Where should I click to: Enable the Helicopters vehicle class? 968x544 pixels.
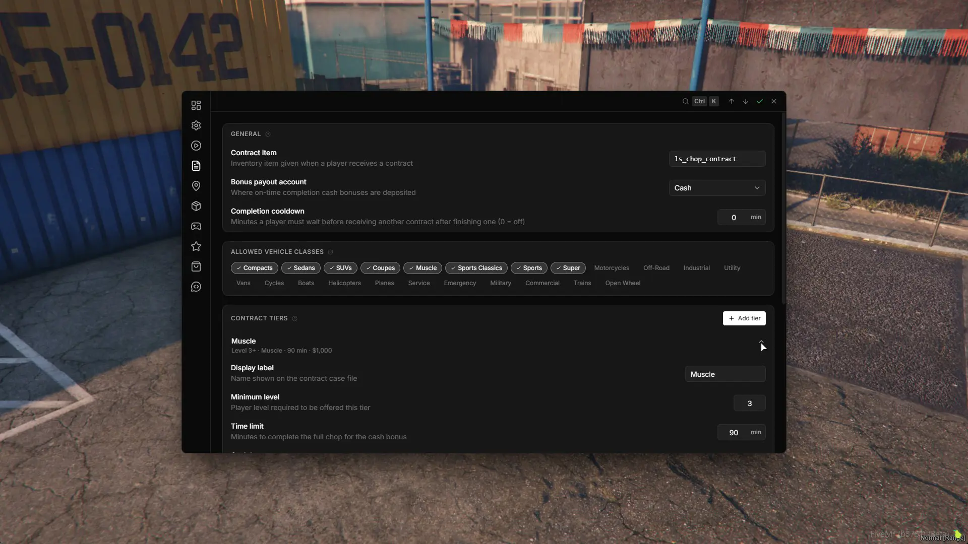[x=344, y=283]
